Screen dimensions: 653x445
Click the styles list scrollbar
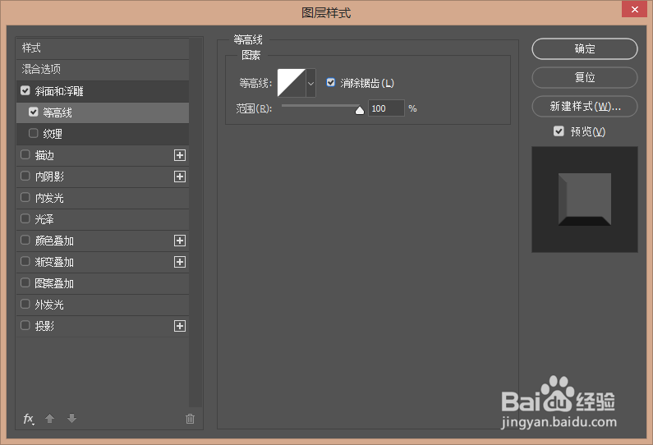195,222
